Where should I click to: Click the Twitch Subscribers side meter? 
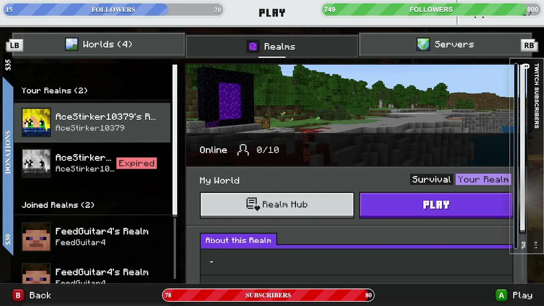(x=527, y=156)
